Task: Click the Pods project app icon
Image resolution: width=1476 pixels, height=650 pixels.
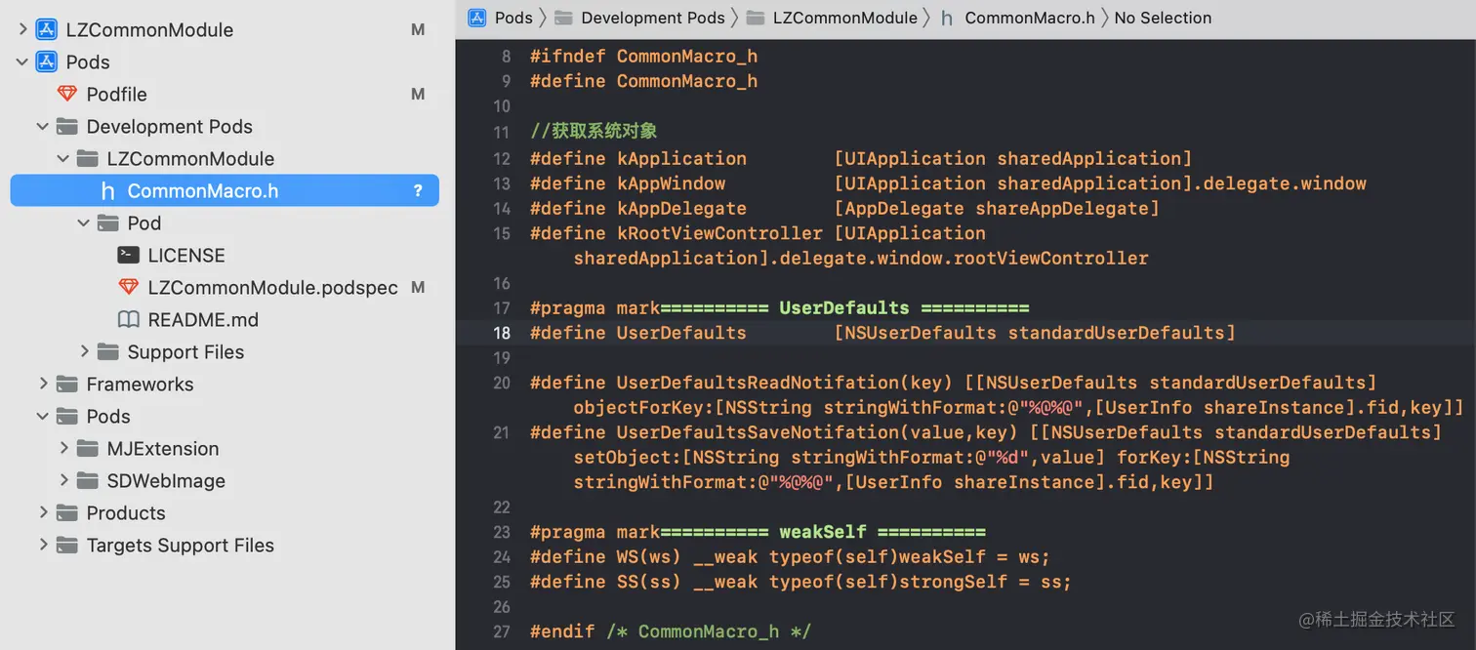Action: click(x=46, y=61)
